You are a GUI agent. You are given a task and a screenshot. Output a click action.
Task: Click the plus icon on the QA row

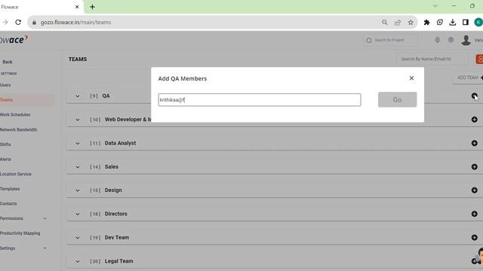pyautogui.click(x=475, y=96)
